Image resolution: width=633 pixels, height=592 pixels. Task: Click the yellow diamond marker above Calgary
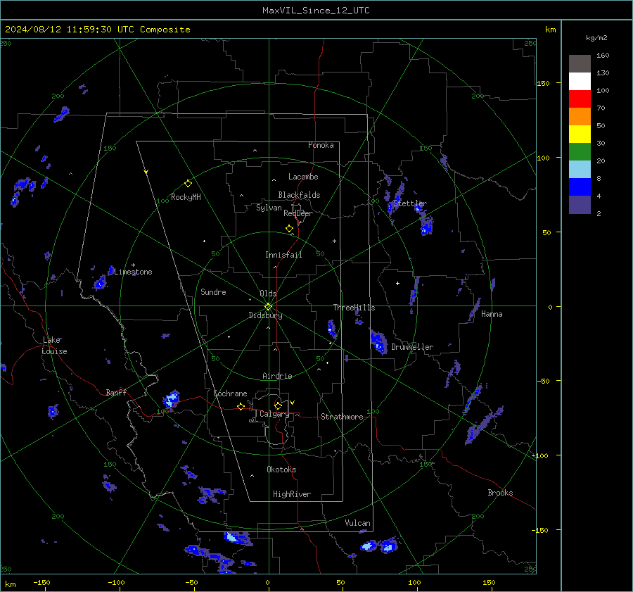(x=278, y=405)
